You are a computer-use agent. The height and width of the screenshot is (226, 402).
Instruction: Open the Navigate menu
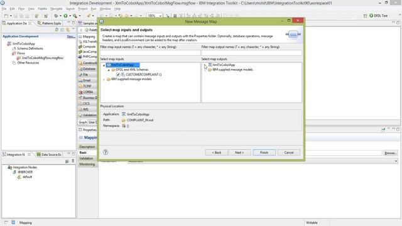(x=56, y=9)
